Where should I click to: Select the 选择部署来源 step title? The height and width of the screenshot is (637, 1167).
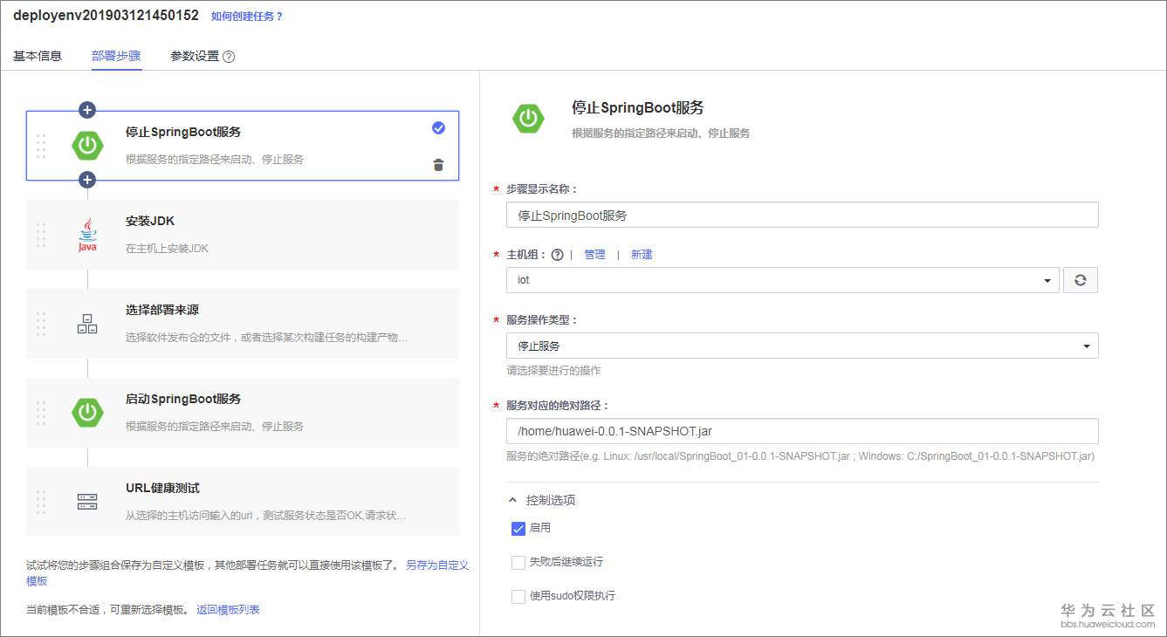coord(162,310)
